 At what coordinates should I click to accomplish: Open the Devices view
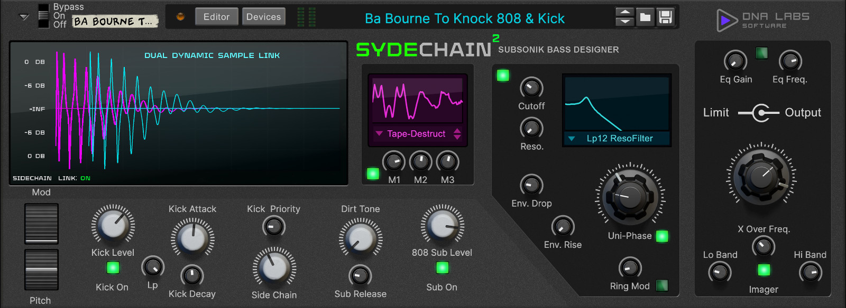[x=263, y=17]
